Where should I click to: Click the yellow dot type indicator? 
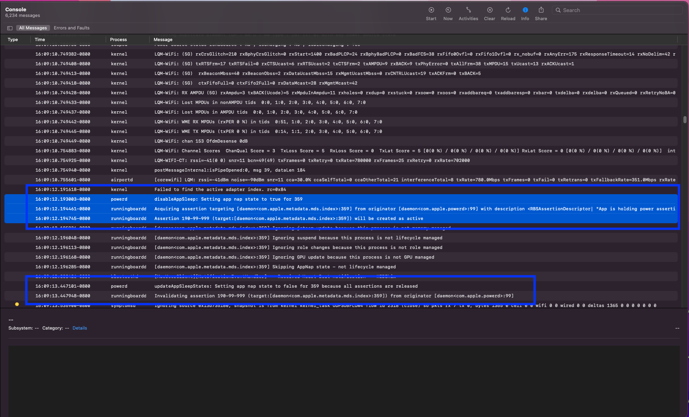coord(17,304)
